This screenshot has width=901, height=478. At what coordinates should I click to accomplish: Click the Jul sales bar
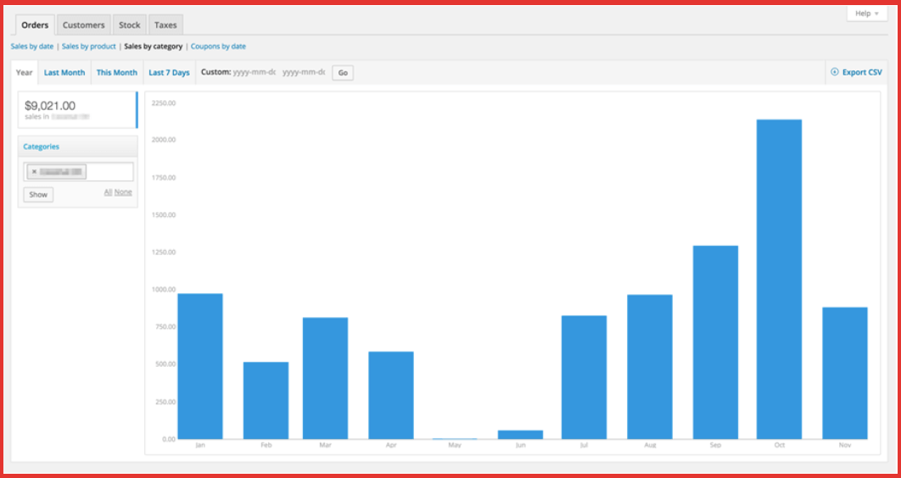click(x=584, y=377)
